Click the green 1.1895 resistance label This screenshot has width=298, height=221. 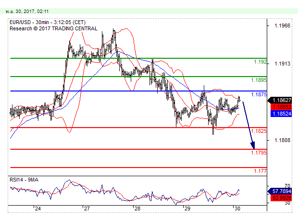pos(259,80)
